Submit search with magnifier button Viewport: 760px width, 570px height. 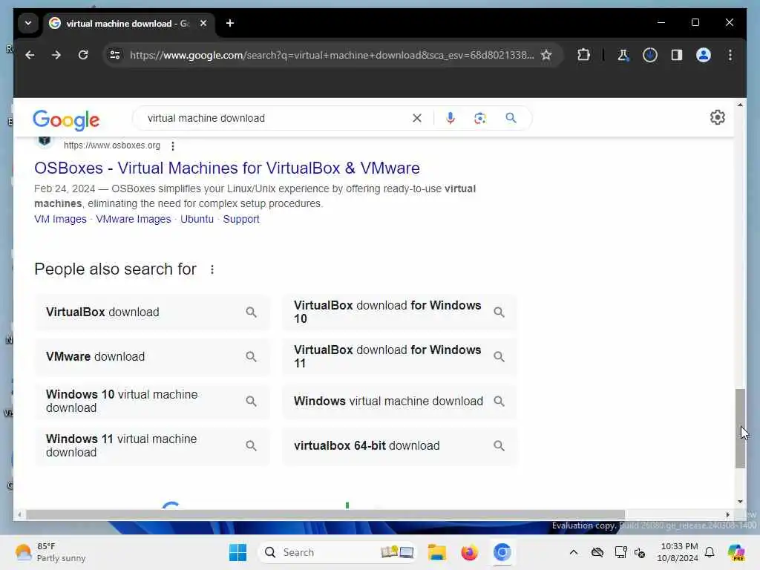(x=511, y=118)
